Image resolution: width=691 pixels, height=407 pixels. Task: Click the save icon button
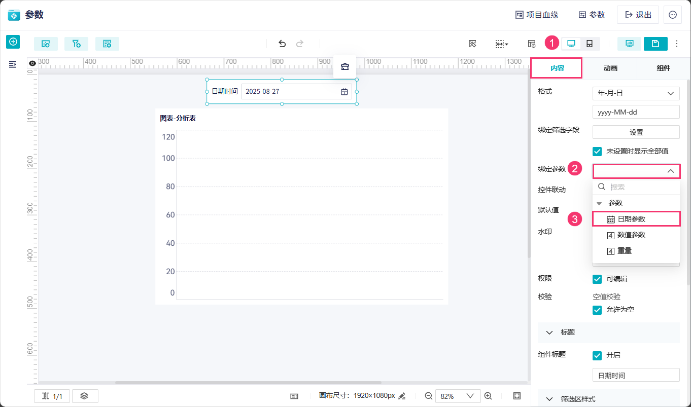655,44
